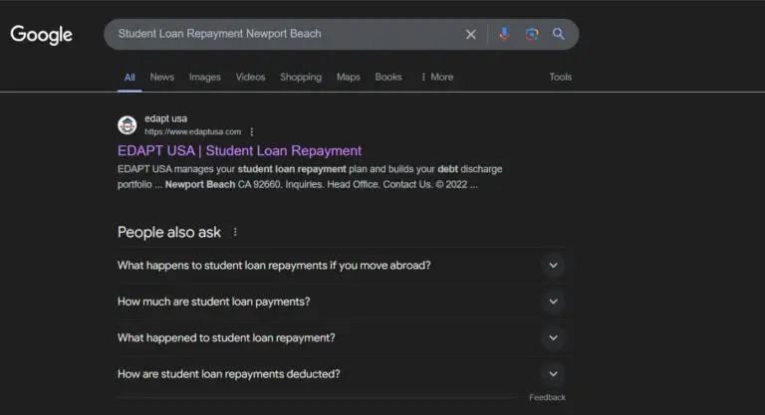Start voice search with microphone icon
The height and width of the screenshot is (415, 765).
504,34
